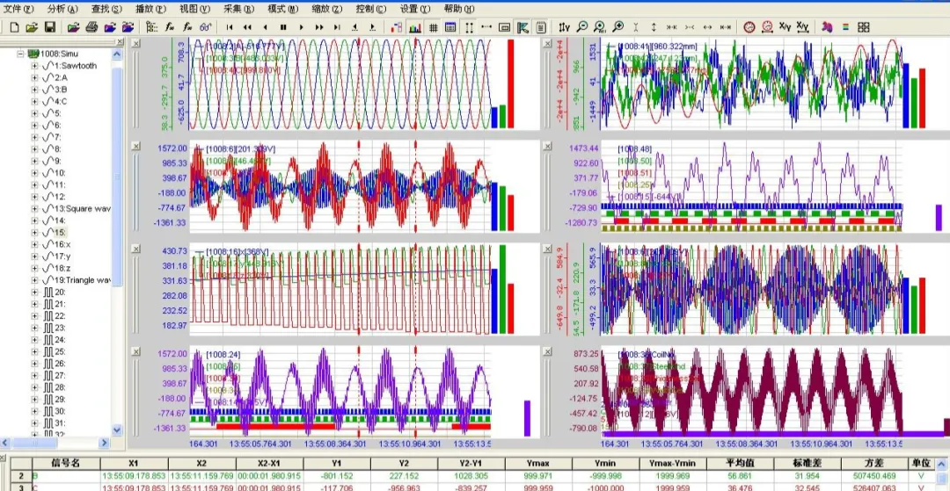Open the 播放 menu
Image resolution: width=950 pixels, height=491 pixels.
pos(150,9)
